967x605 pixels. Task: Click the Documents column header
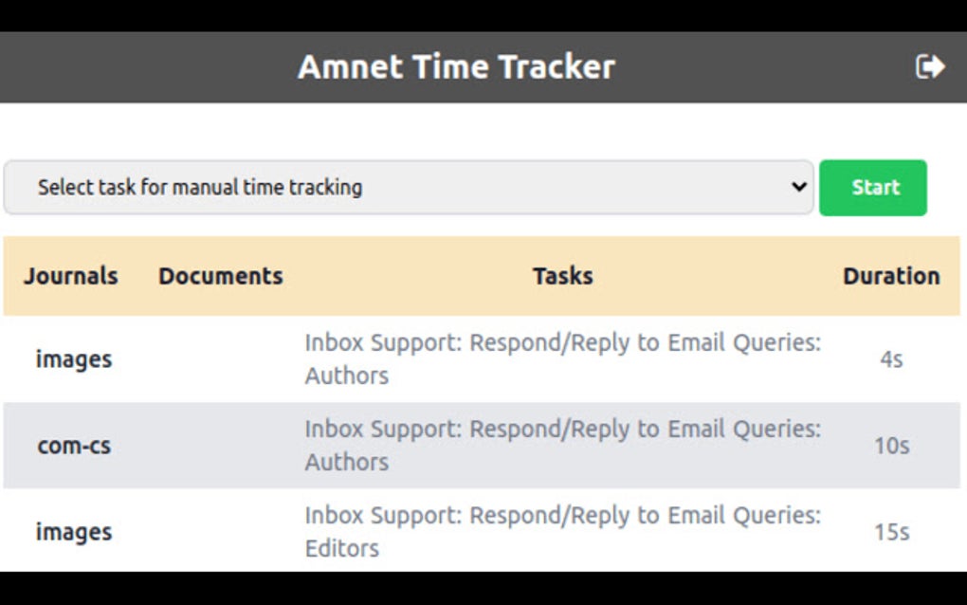tap(219, 276)
